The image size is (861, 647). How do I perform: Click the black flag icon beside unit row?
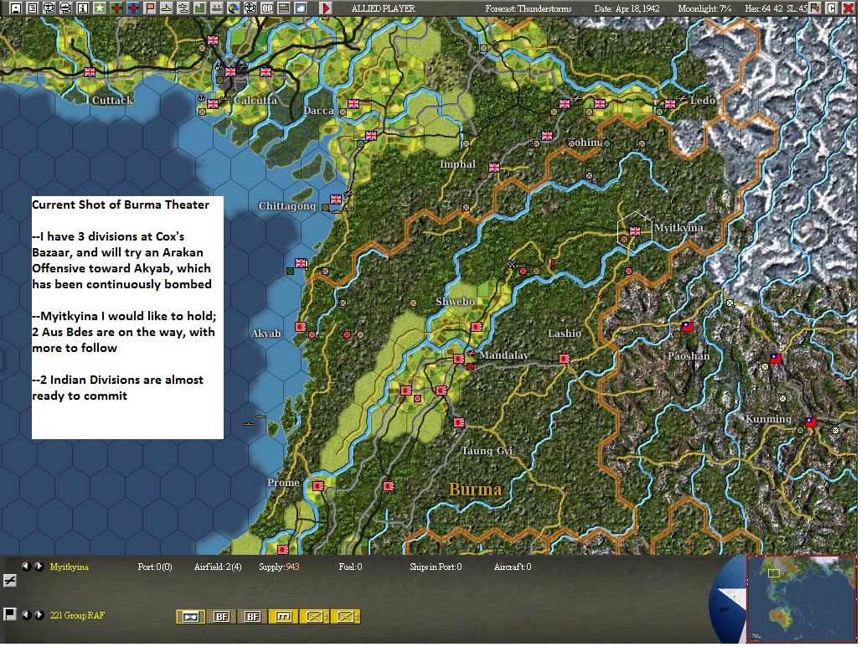(9, 614)
